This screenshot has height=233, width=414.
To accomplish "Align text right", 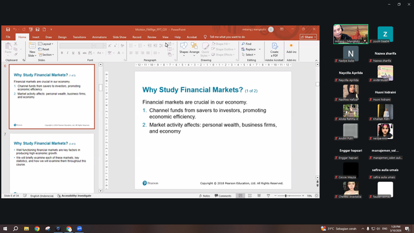I will (x=142, y=53).
